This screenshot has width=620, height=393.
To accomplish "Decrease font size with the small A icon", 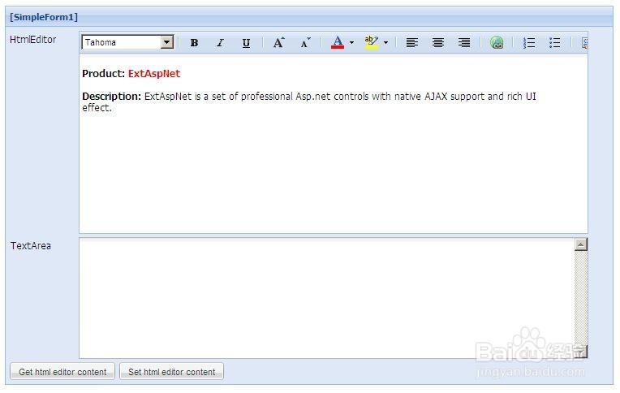I will click(305, 43).
